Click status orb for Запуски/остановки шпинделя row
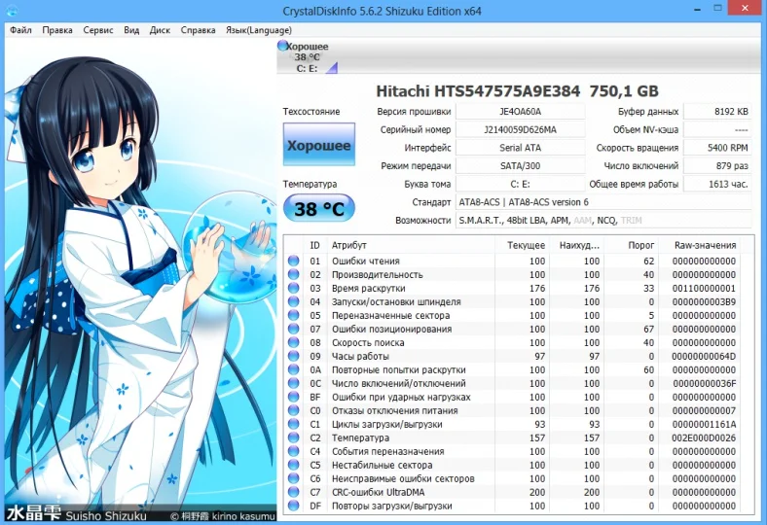This screenshot has height=525, width=767. 294,301
